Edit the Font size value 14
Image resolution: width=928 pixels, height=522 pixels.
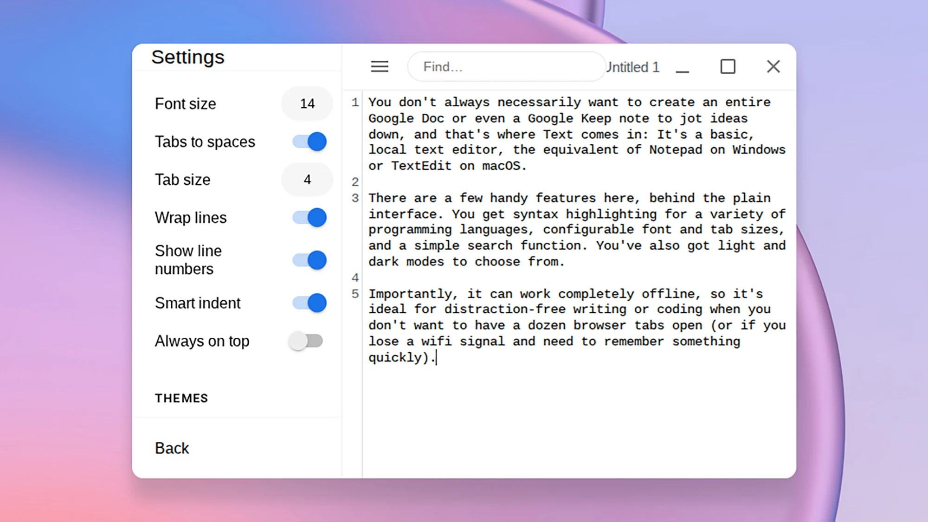coord(307,103)
